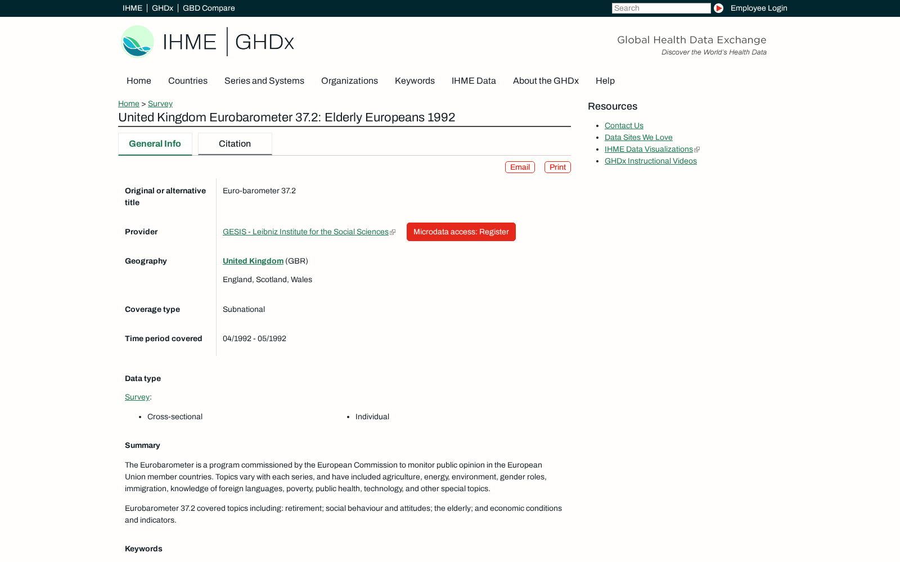The height and width of the screenshot is (562, 900).
Task: Open the Survey data type link
Action: coord(137,397)
